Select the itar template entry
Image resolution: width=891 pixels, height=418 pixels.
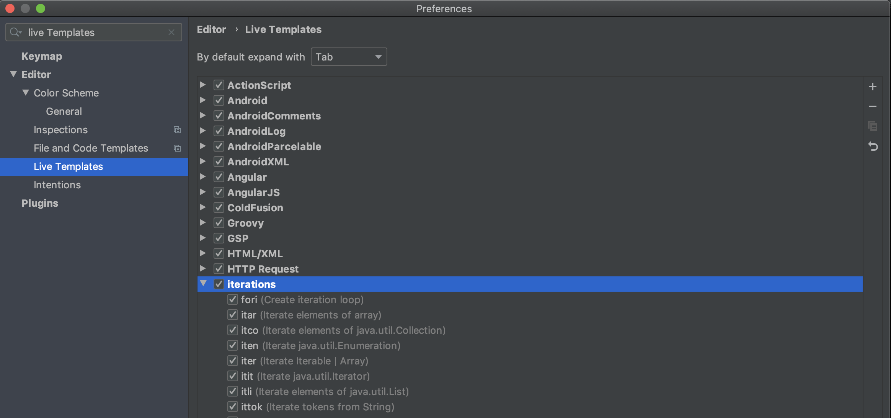coord(311,315)
